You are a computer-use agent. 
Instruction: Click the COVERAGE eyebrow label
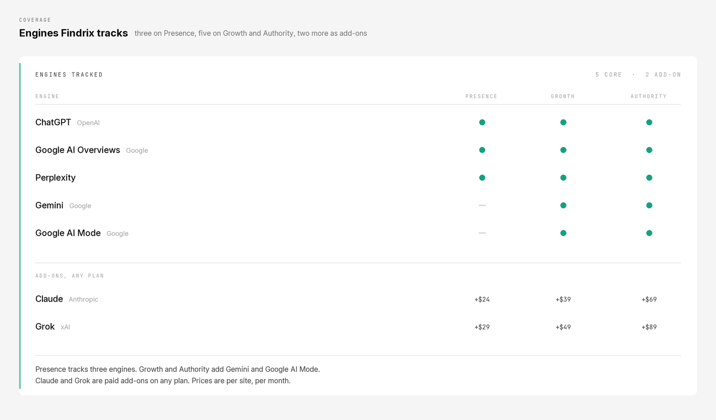[35, 20]
